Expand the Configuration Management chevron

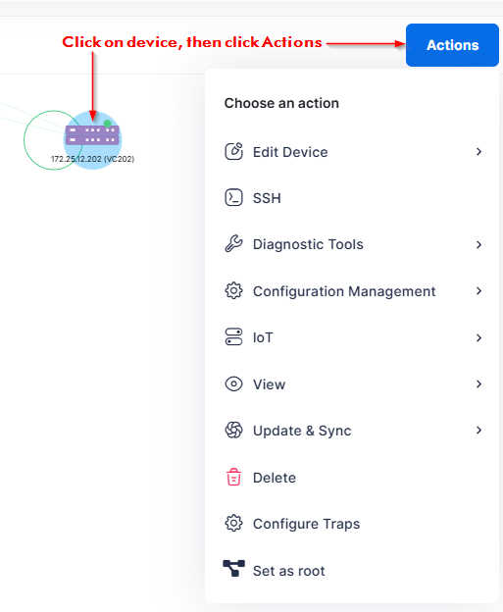pos(478,290)
